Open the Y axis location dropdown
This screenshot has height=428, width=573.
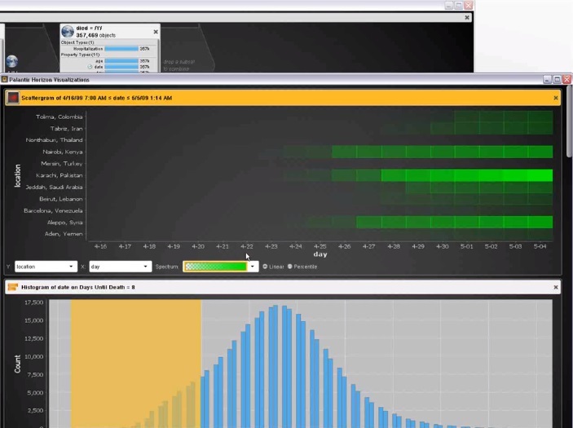(x=46, y=267)
